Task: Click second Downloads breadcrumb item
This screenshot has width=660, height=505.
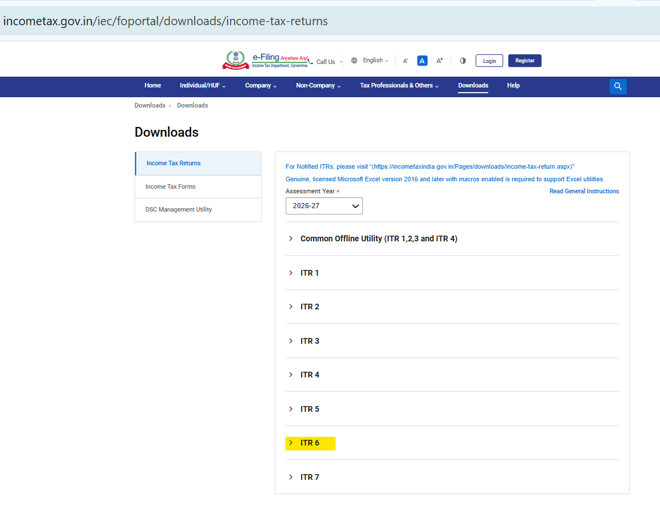Action: pos(192,106)
